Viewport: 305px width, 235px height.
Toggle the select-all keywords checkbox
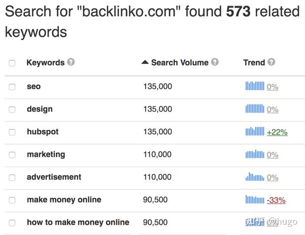click(12, 63)
